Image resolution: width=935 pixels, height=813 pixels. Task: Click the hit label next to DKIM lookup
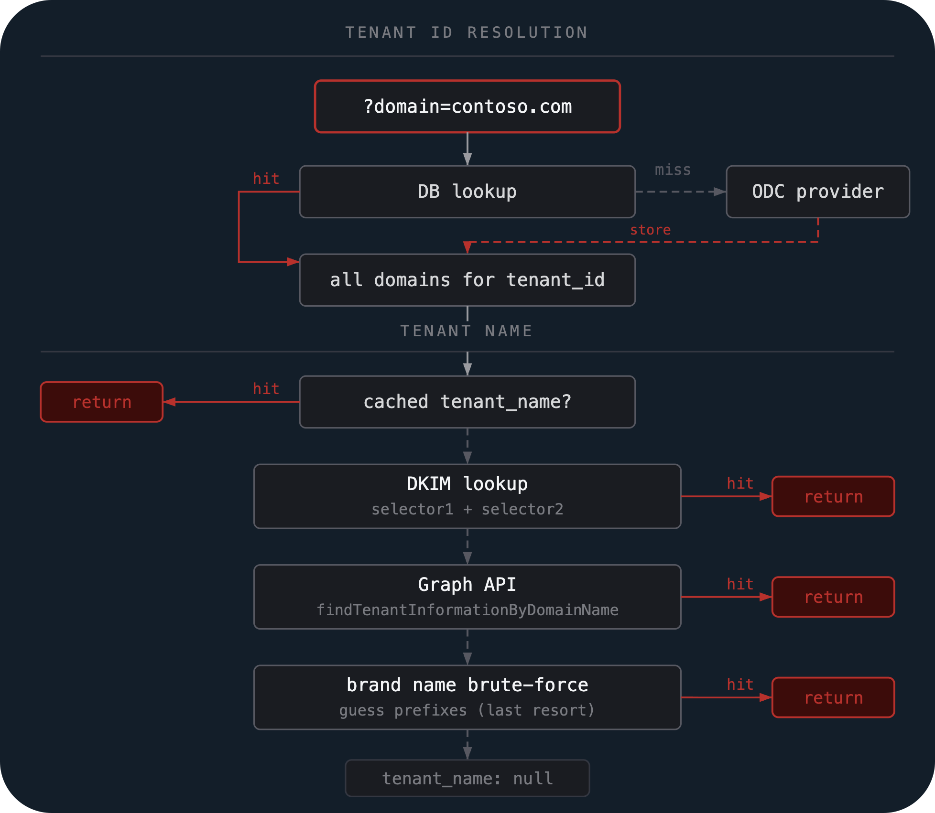740,483
